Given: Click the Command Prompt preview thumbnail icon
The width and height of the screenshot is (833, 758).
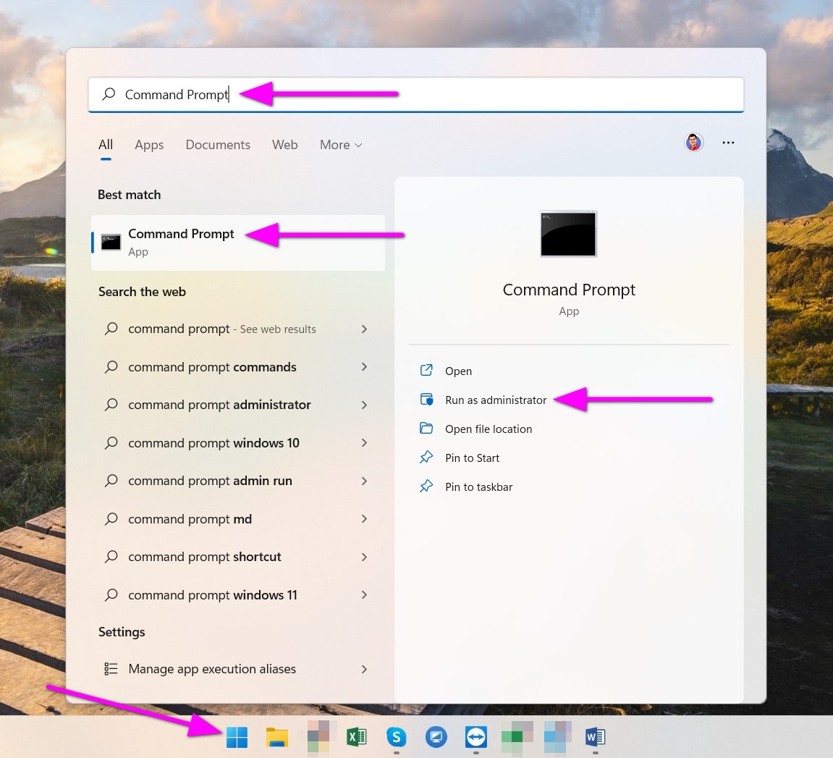Looking at the screenshot, I should coord(568,233).
